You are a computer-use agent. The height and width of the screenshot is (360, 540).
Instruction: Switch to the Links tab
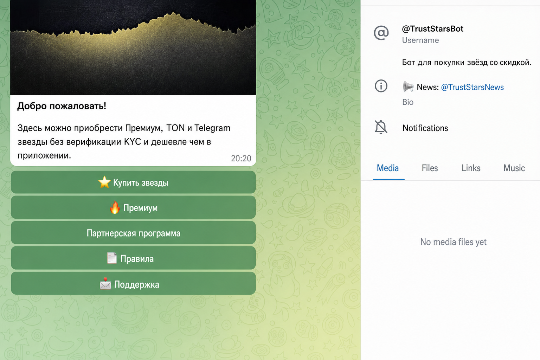pyautogui.click(x=471, y=168)
